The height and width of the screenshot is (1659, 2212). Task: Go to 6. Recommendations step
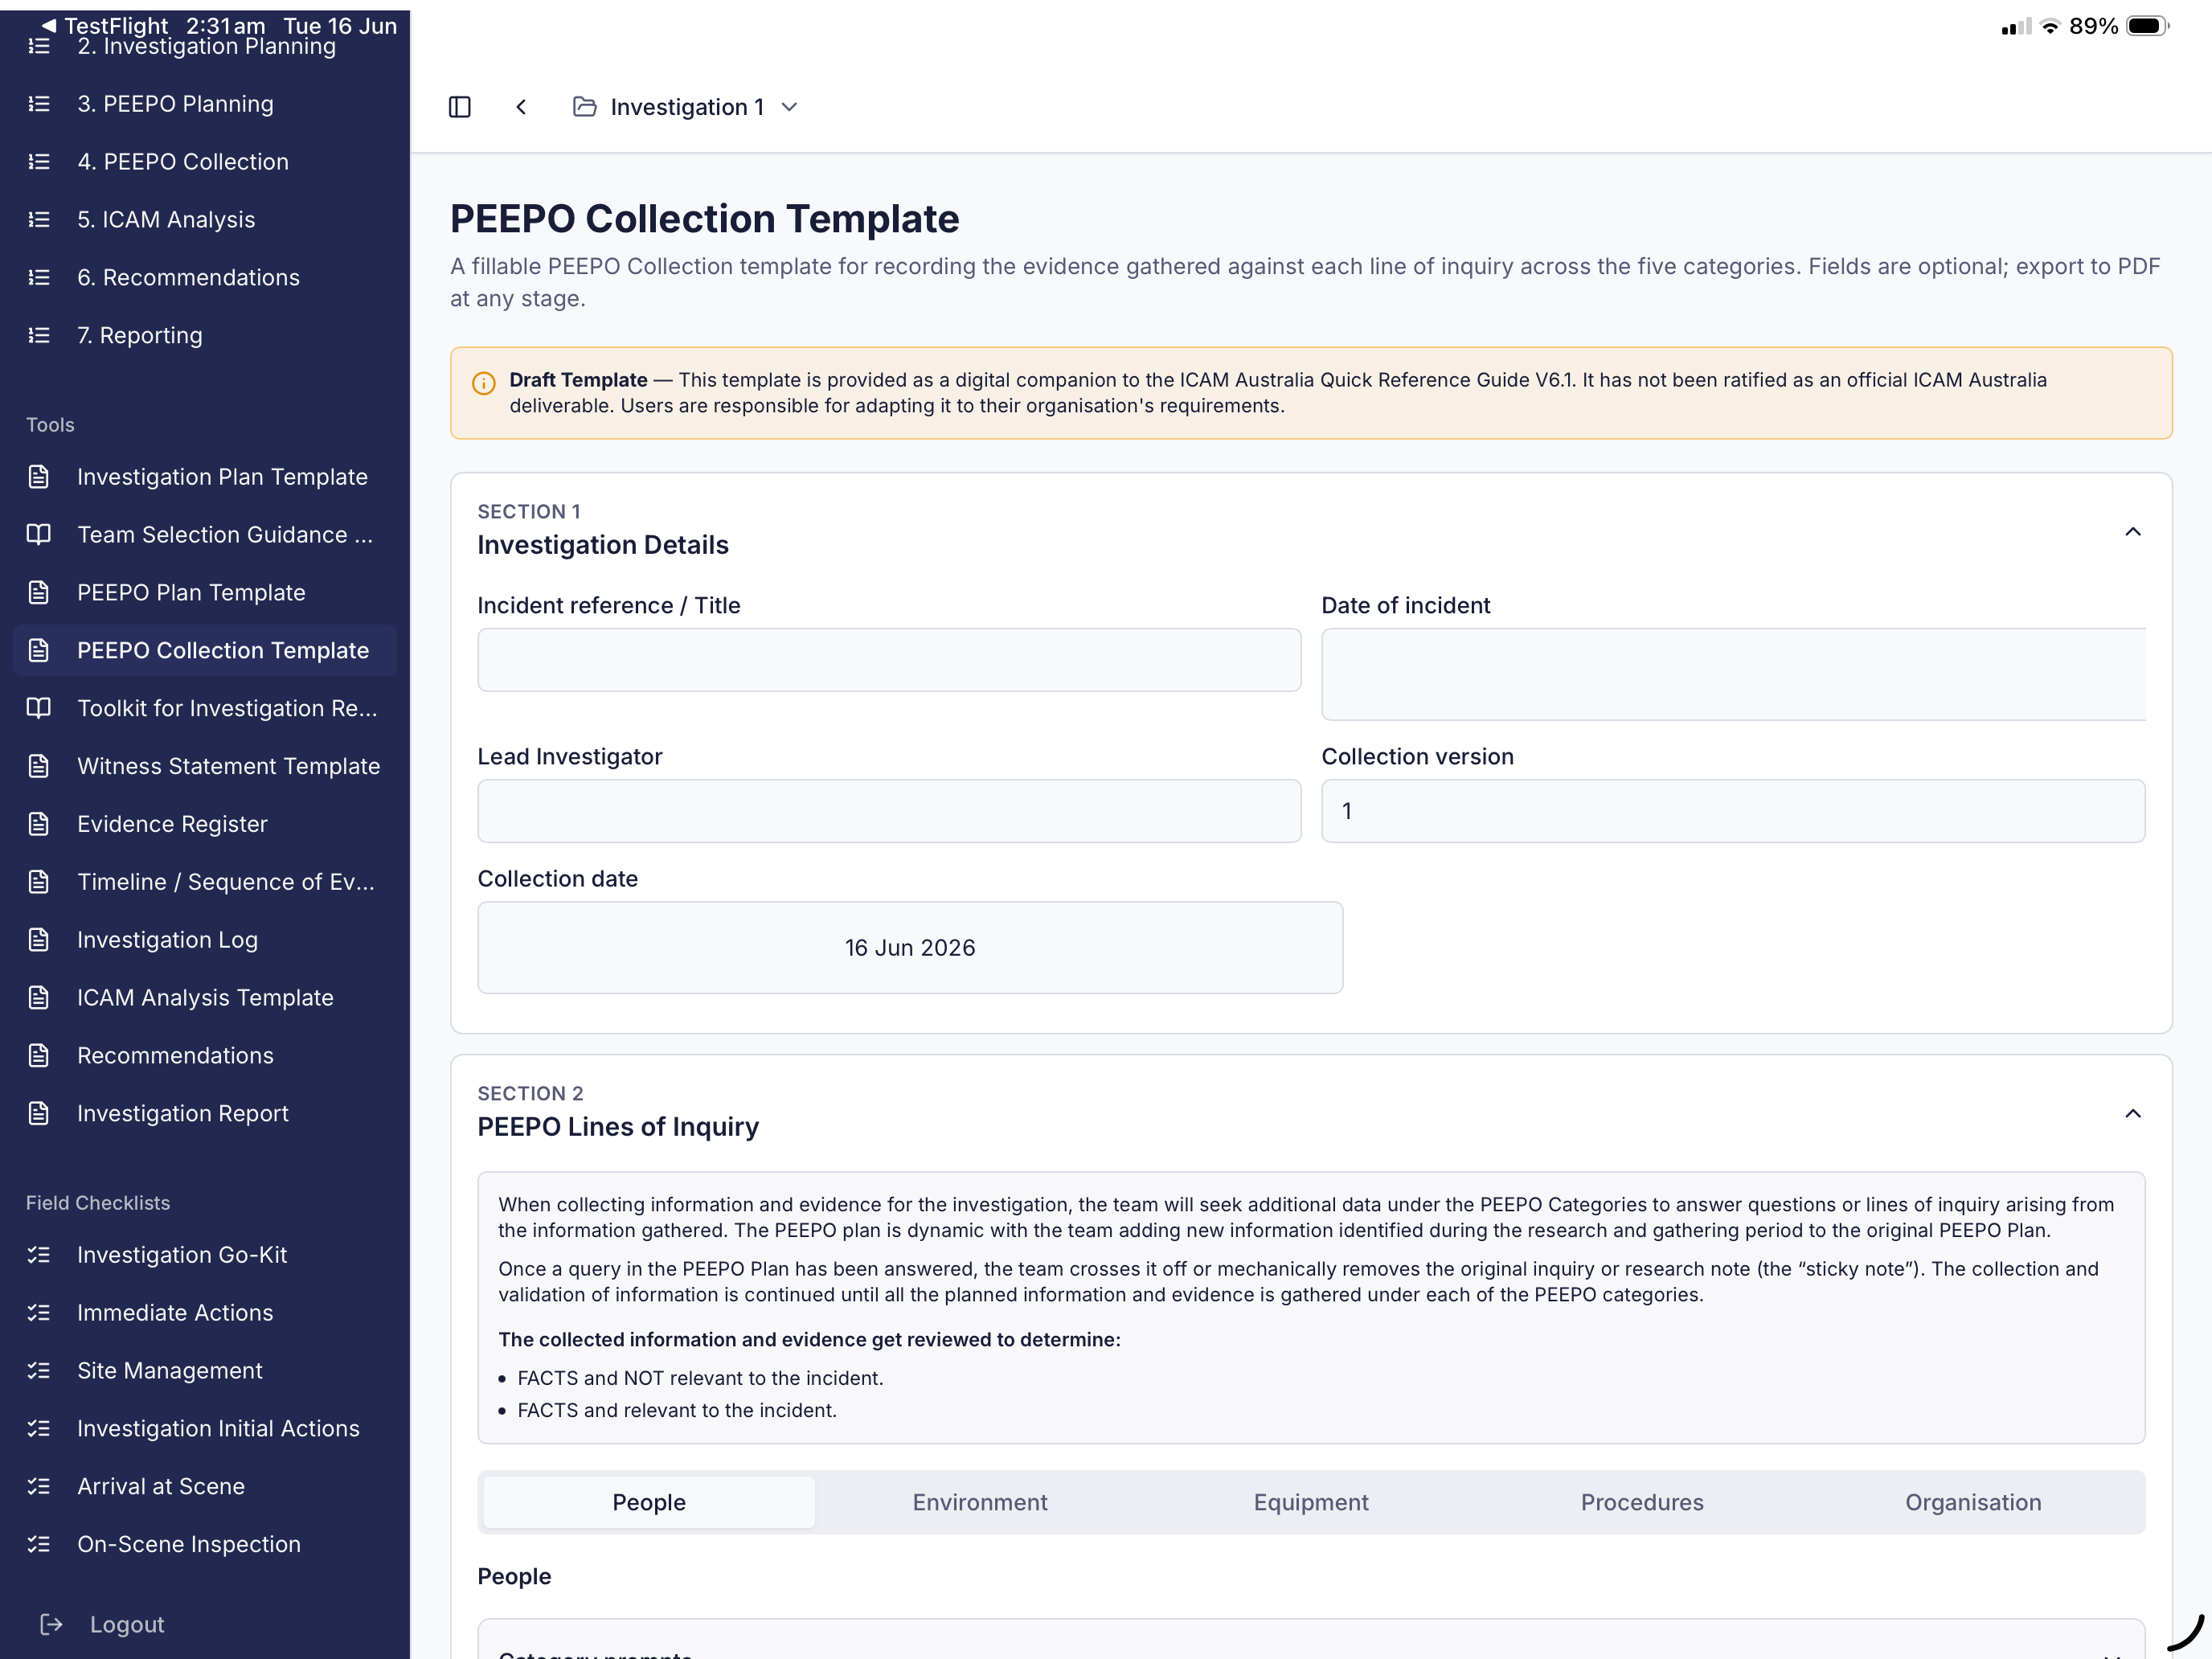[x=205, y=278]
